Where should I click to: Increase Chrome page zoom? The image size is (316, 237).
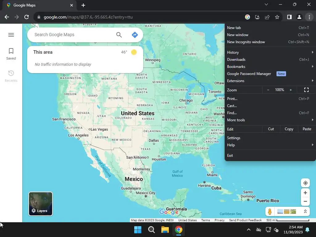tap(291, 90)
